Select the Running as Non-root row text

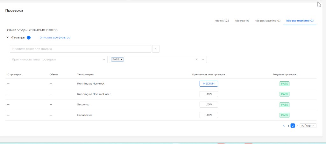[x=91, y=84]
